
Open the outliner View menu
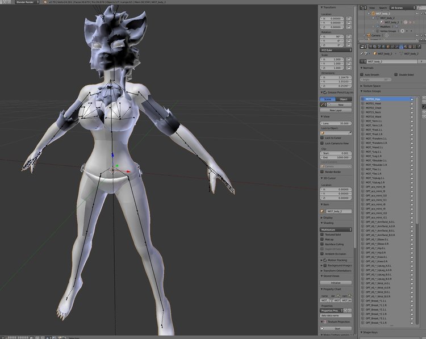tap(372, 8)
